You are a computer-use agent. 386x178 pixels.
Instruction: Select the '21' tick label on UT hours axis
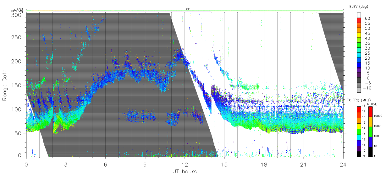[x=304, y=165]
